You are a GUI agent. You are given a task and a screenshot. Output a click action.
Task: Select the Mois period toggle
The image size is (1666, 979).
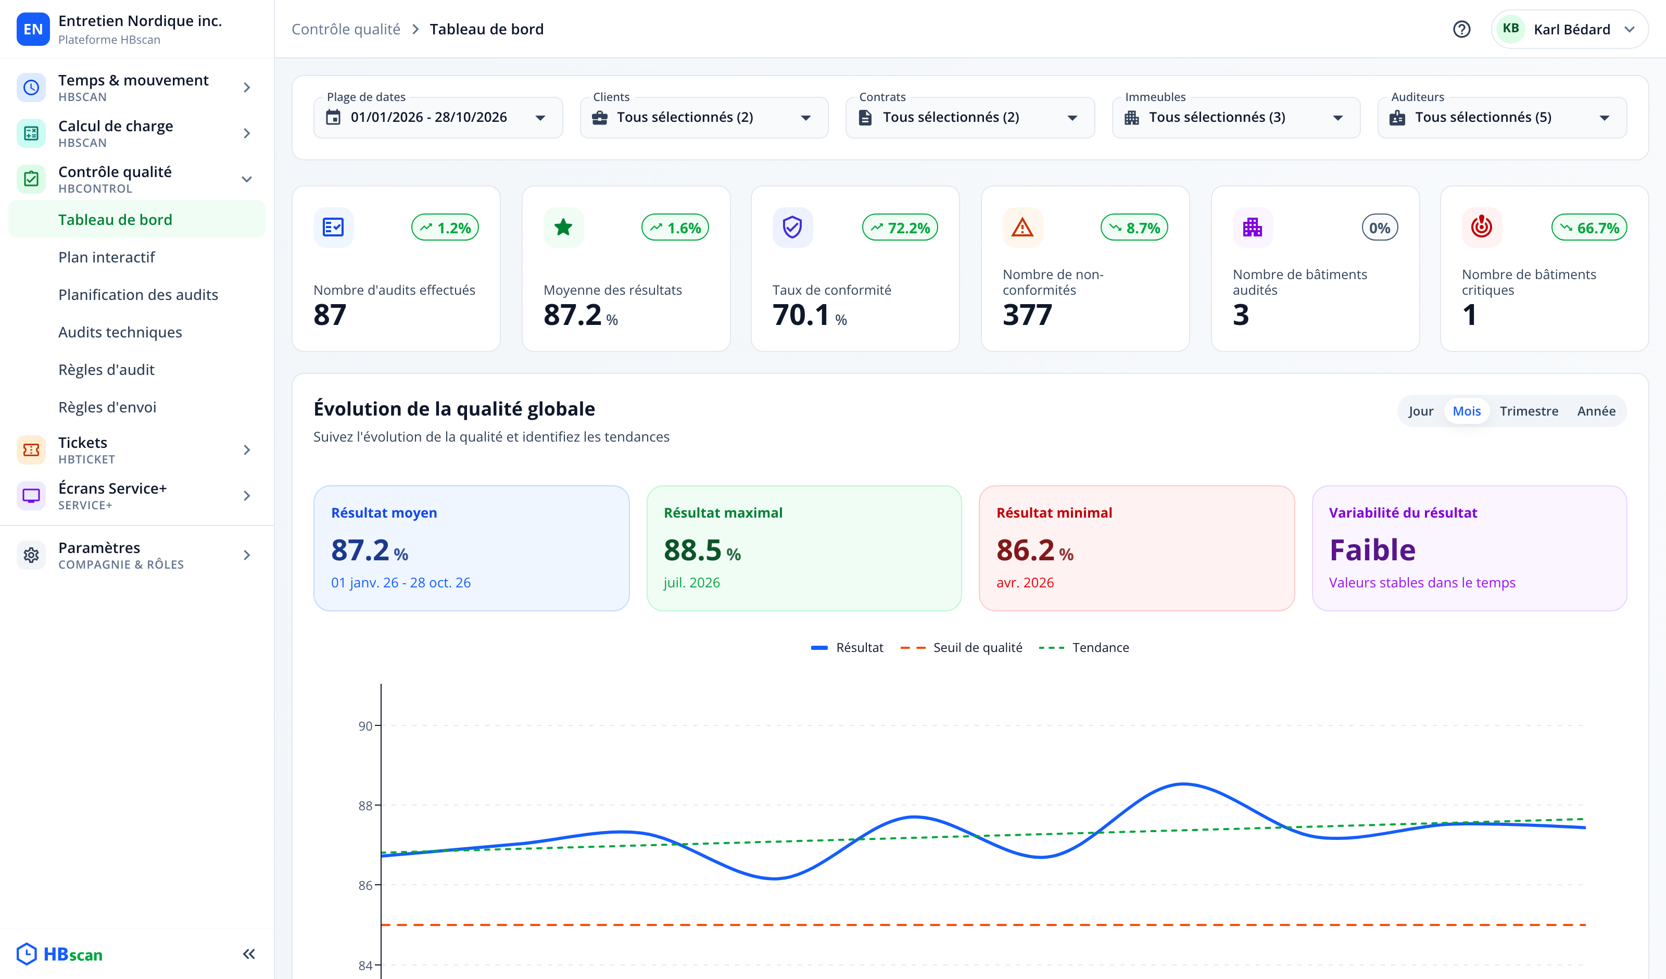click(x=1467, y=411)
